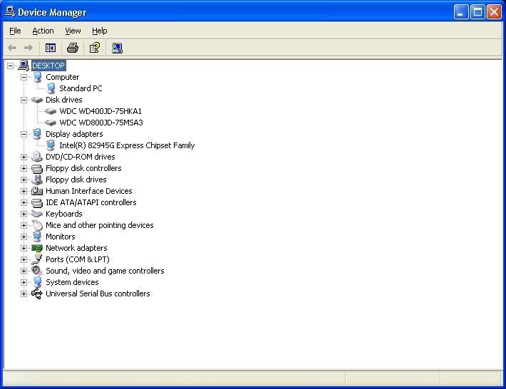Screen dimensions: 506x389
Task: Expand the Floppy disk controllers node
Action: (x=24, y=168)
